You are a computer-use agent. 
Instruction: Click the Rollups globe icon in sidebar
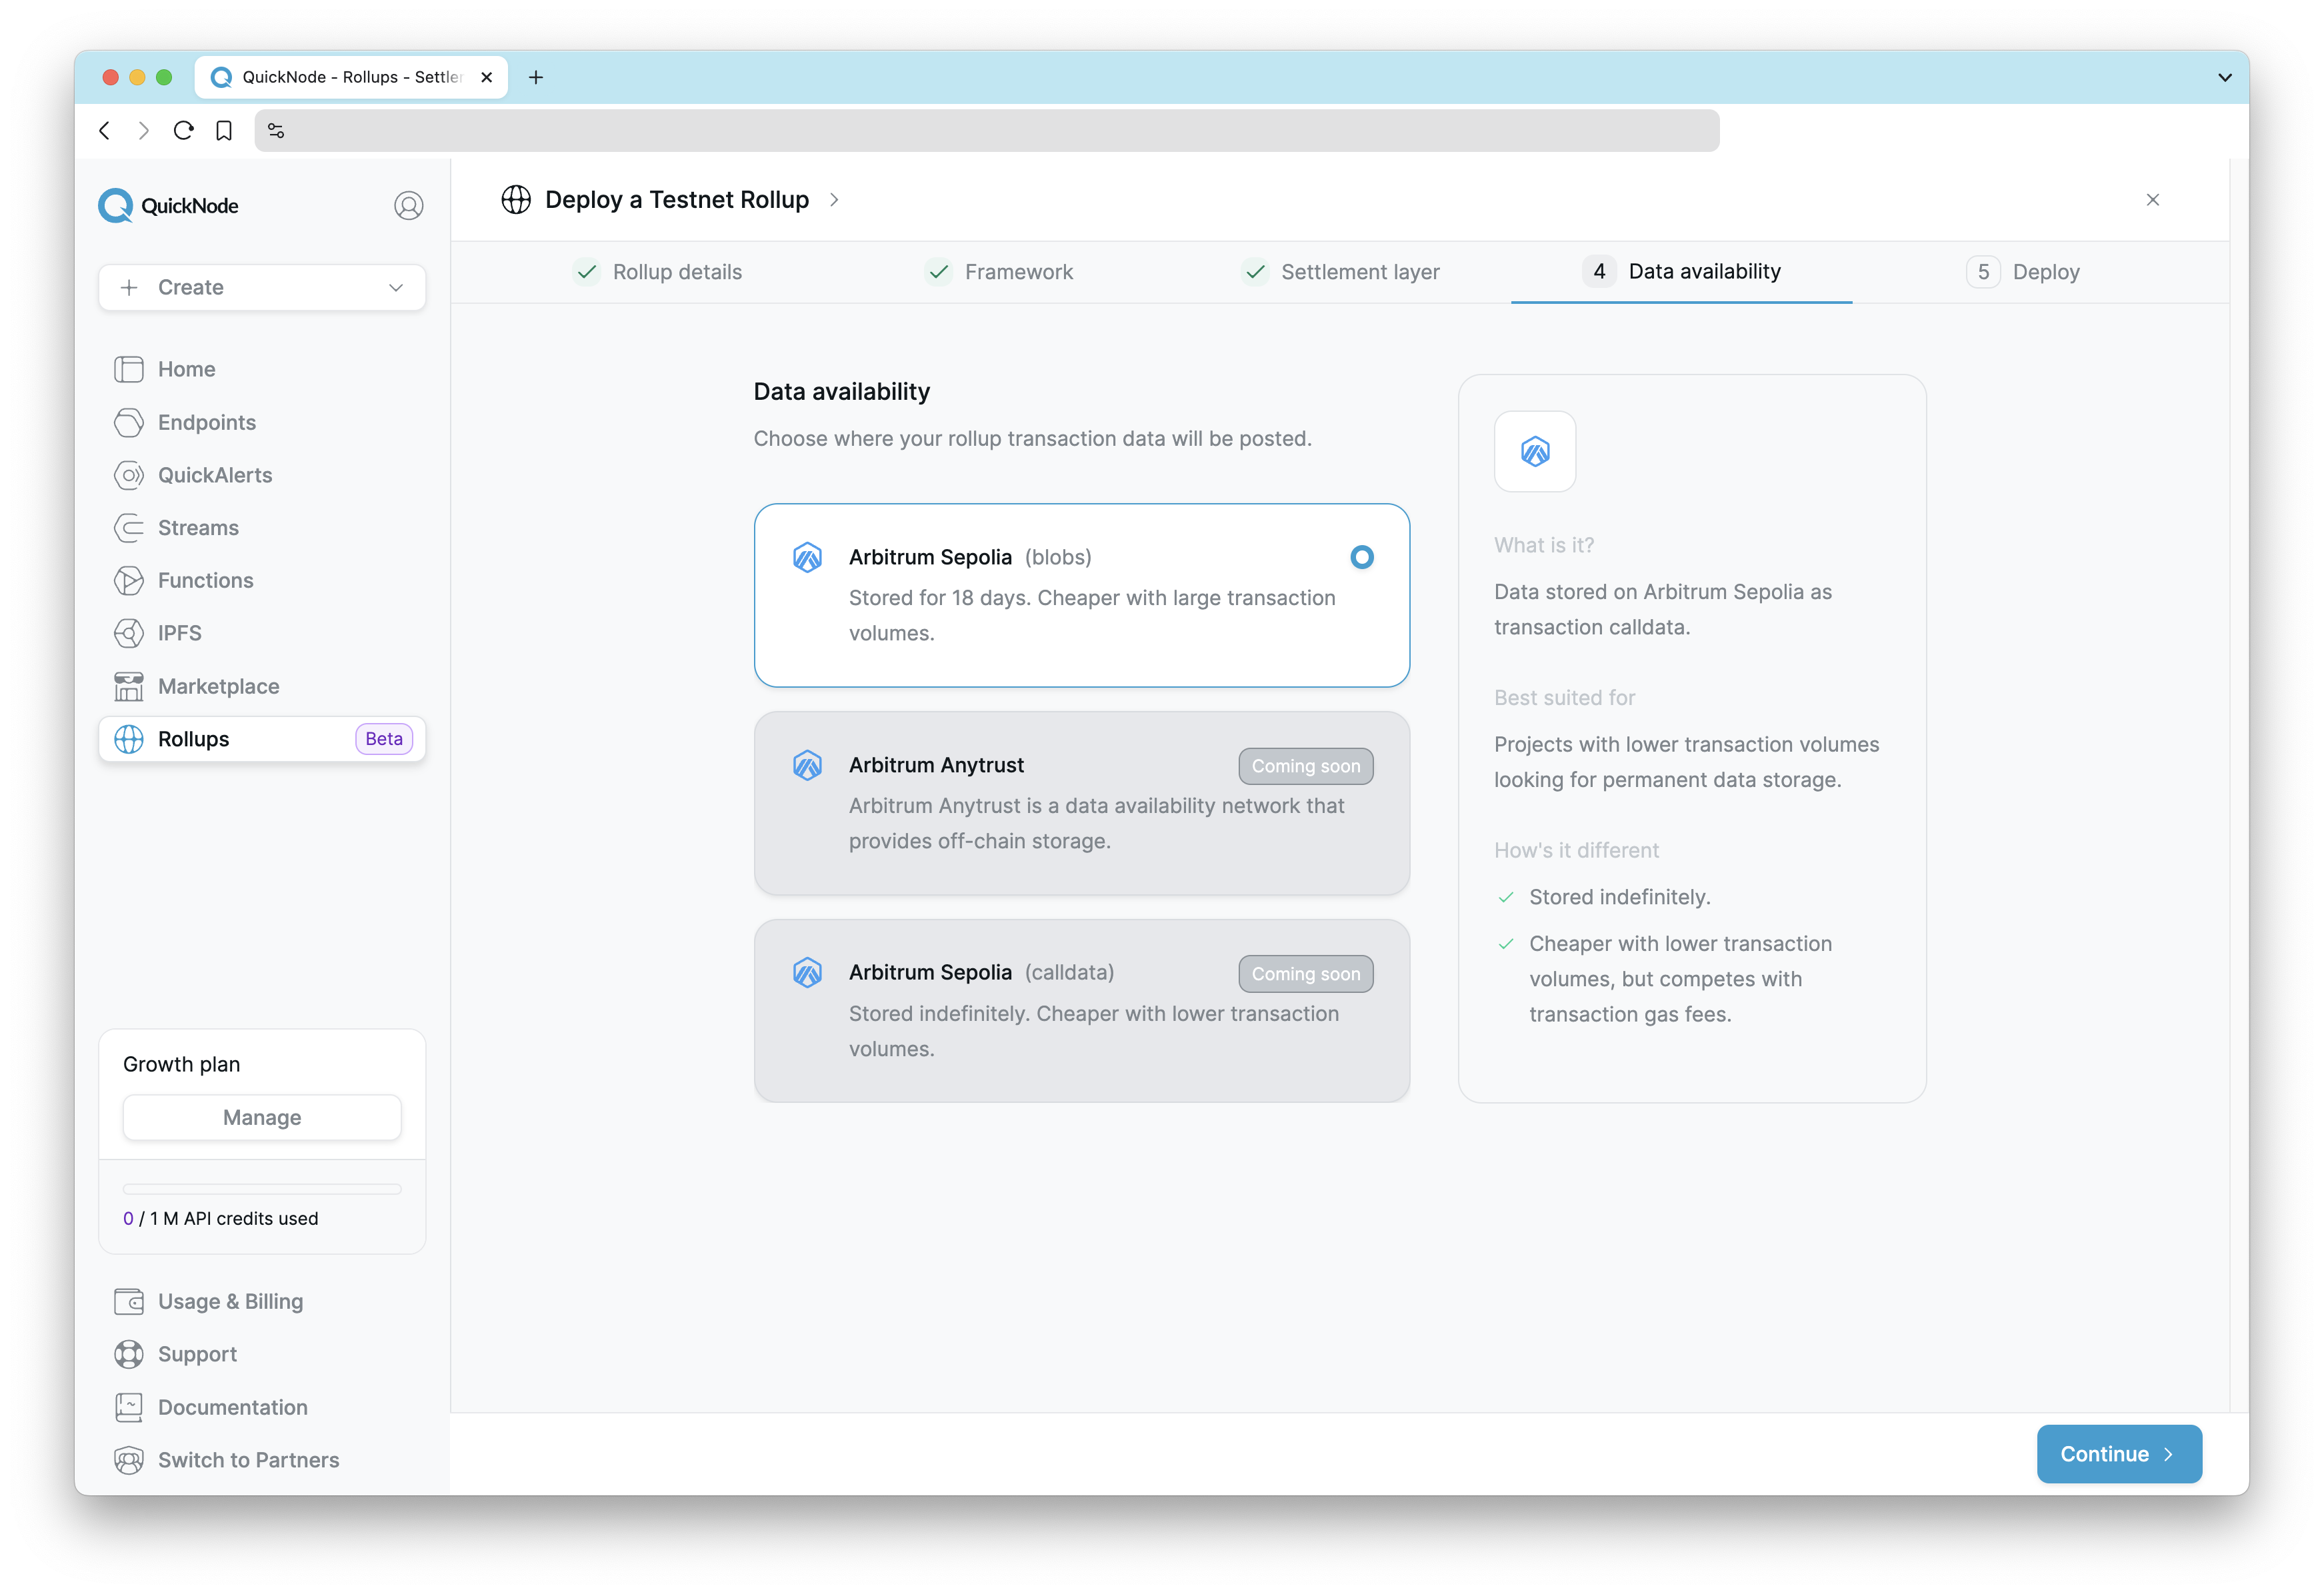129,738
